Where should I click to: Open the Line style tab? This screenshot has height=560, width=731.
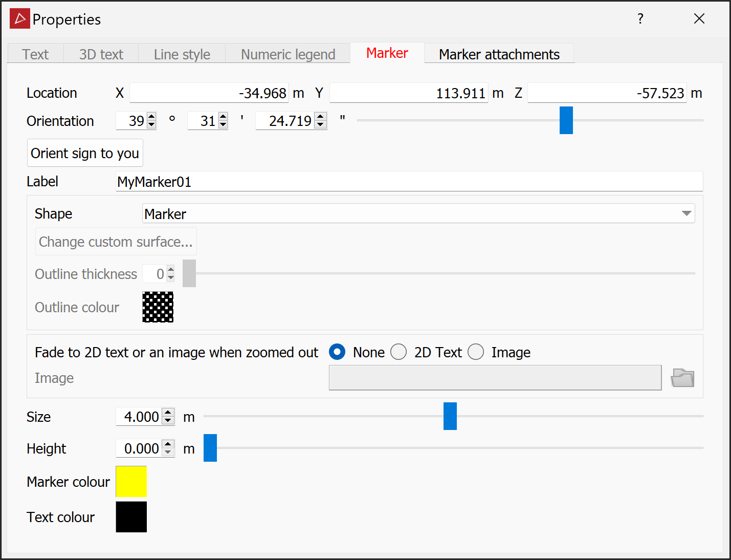[x=182, y=54]
